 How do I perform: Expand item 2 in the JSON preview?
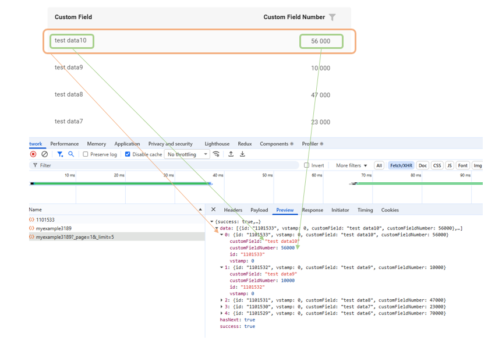(221, 300)
